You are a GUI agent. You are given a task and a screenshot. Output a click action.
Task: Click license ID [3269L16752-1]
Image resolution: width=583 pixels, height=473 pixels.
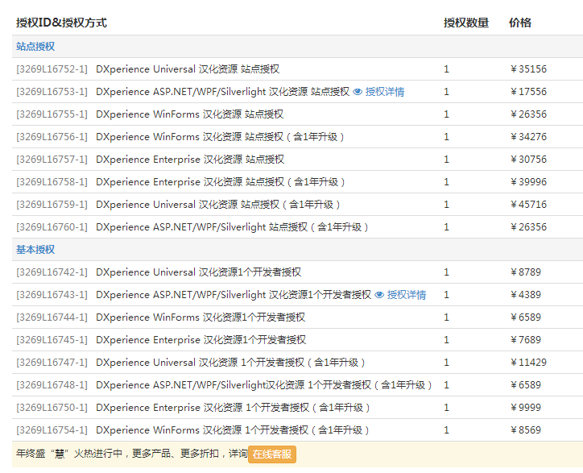tap(52, 69)
